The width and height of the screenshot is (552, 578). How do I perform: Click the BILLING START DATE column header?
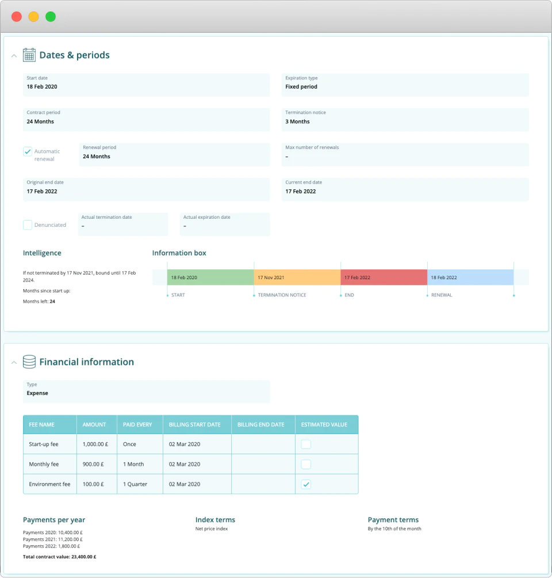coord(197,425)
